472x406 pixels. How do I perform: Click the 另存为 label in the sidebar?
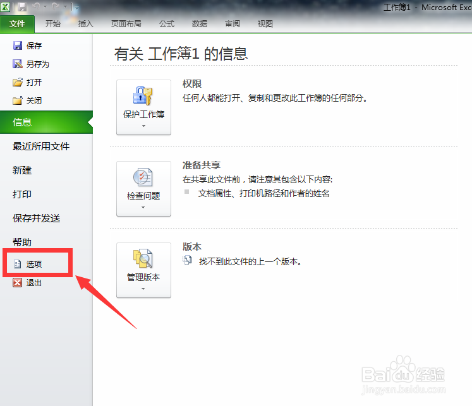pyautogui.click(x=38, y=64)
